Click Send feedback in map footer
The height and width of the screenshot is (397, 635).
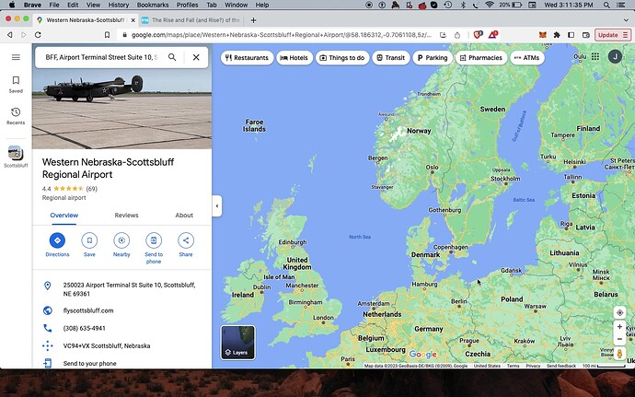[x=560, y=366]
